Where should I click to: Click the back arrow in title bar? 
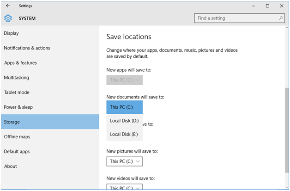pos(8,6)
